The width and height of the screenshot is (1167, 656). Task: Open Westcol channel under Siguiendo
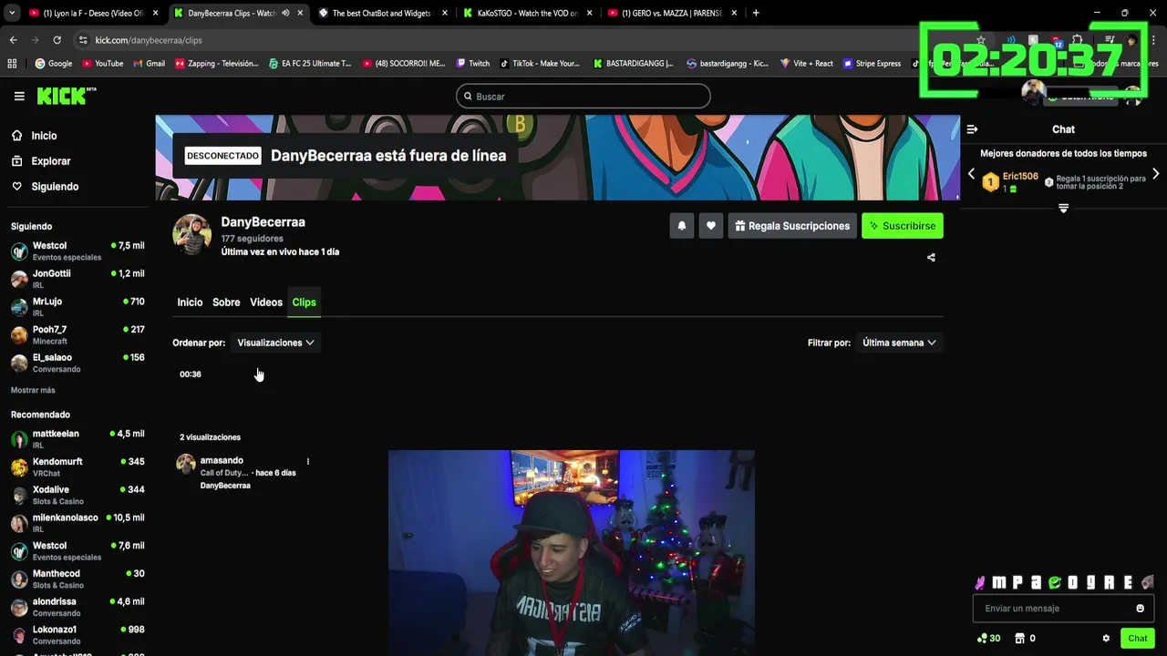77,251
